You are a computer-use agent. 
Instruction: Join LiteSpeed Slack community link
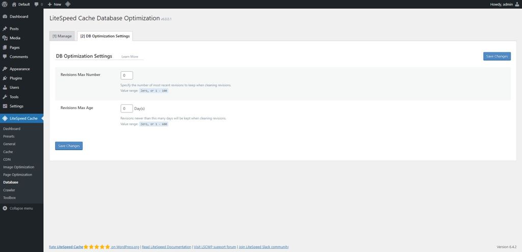click(264, 247)
